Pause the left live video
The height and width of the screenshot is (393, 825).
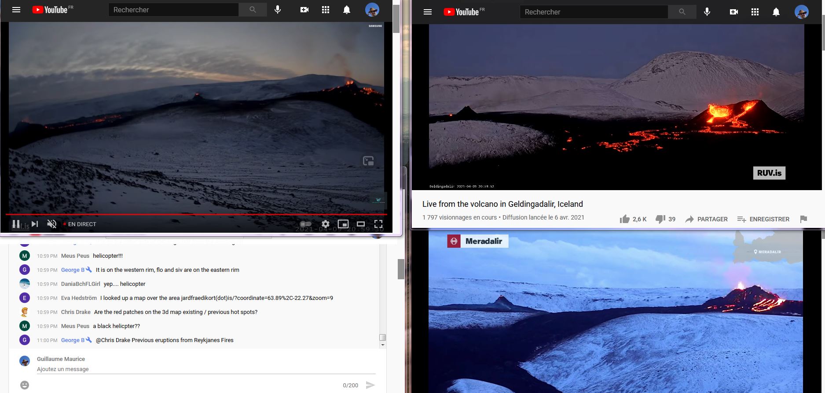tap(16, 224)
